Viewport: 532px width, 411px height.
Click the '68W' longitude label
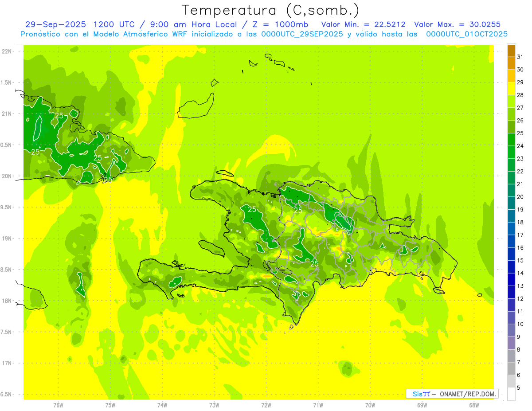coord(474,405)
